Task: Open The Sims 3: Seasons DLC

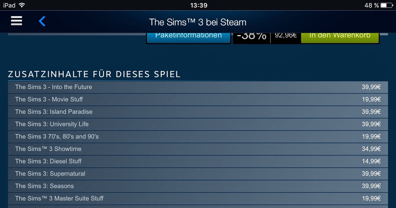Action: coord(198,186)
